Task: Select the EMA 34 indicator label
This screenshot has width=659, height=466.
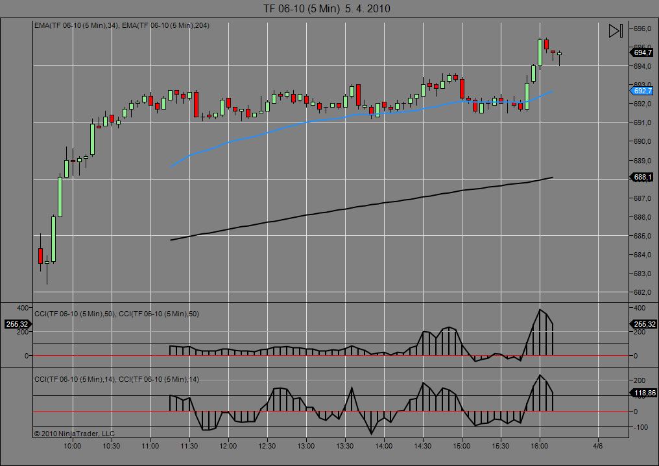Action: coord(77,26)
